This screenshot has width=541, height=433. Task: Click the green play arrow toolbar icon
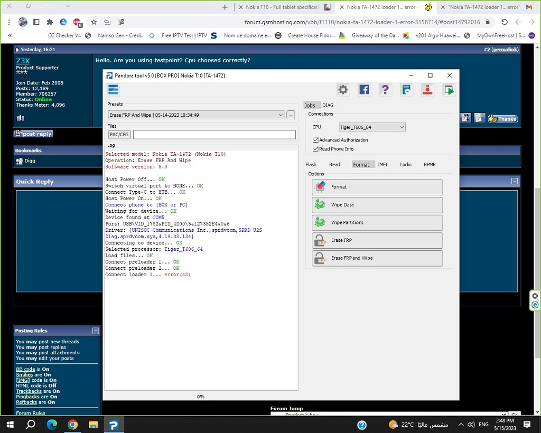coord(449,90)
